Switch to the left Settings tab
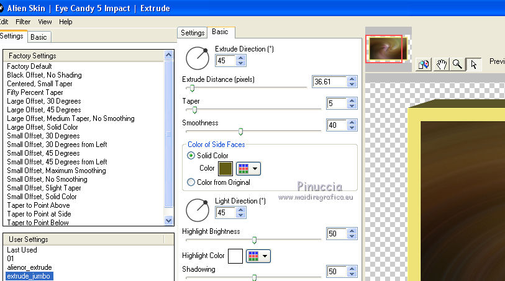 (x=12, y=36)
